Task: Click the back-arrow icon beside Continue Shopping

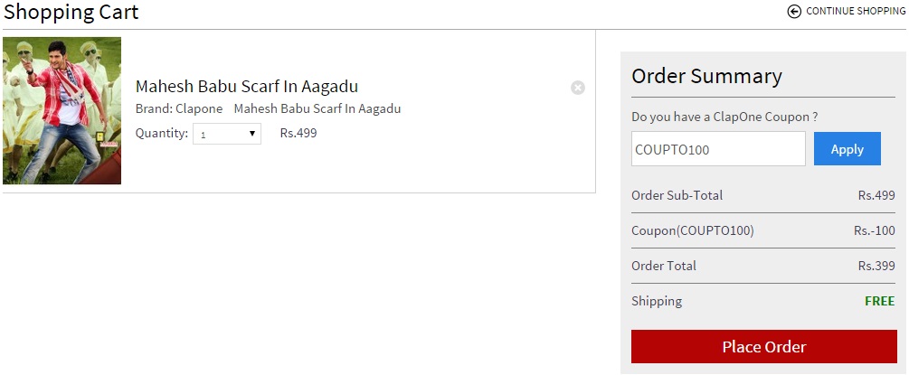Action: click(x=794, y=11)
